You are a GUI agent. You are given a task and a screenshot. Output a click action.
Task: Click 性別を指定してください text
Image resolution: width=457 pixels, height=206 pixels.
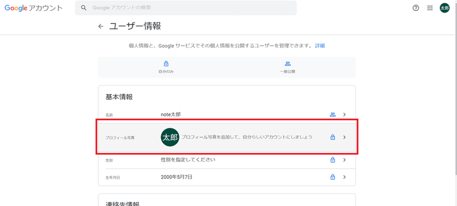pos(188,160)
